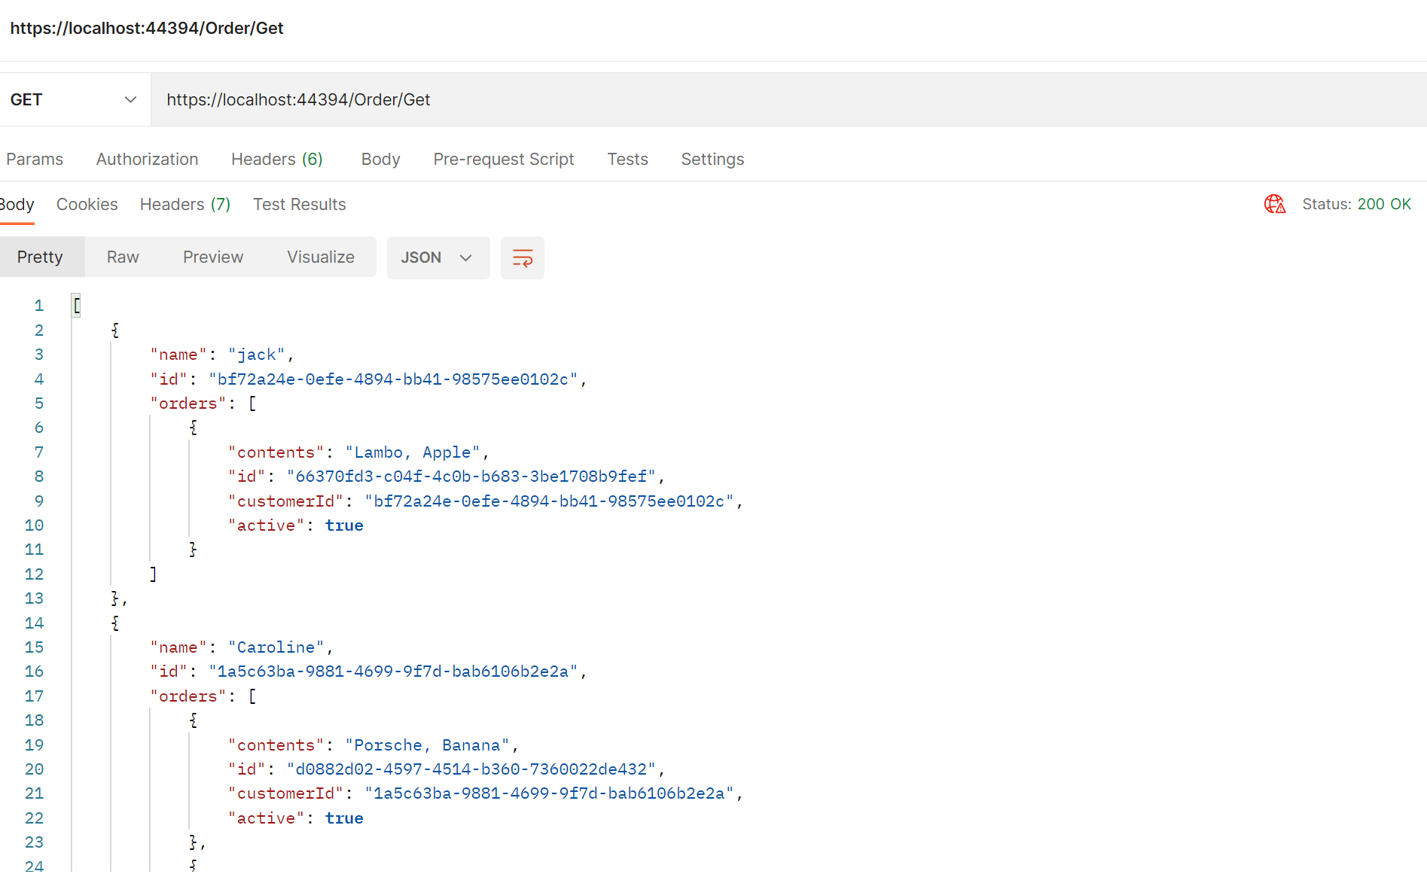The width and height of the screenshot is (1427, 877).
Task: Click the jack id value on line 4
Action: (x=393, y=379)
